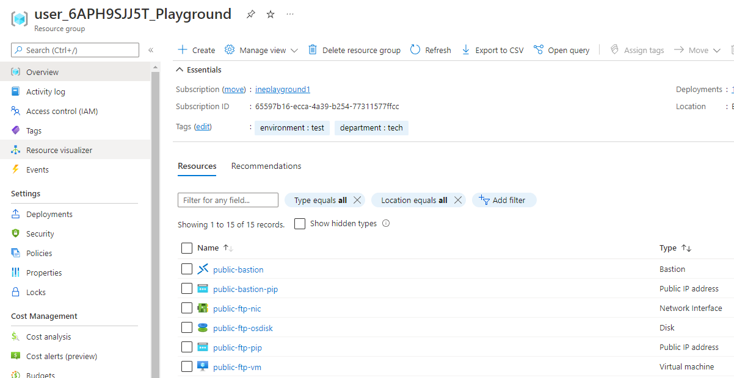Click the Open query icon
This screenshot has height=378, width=734.
tap(539, 50)
